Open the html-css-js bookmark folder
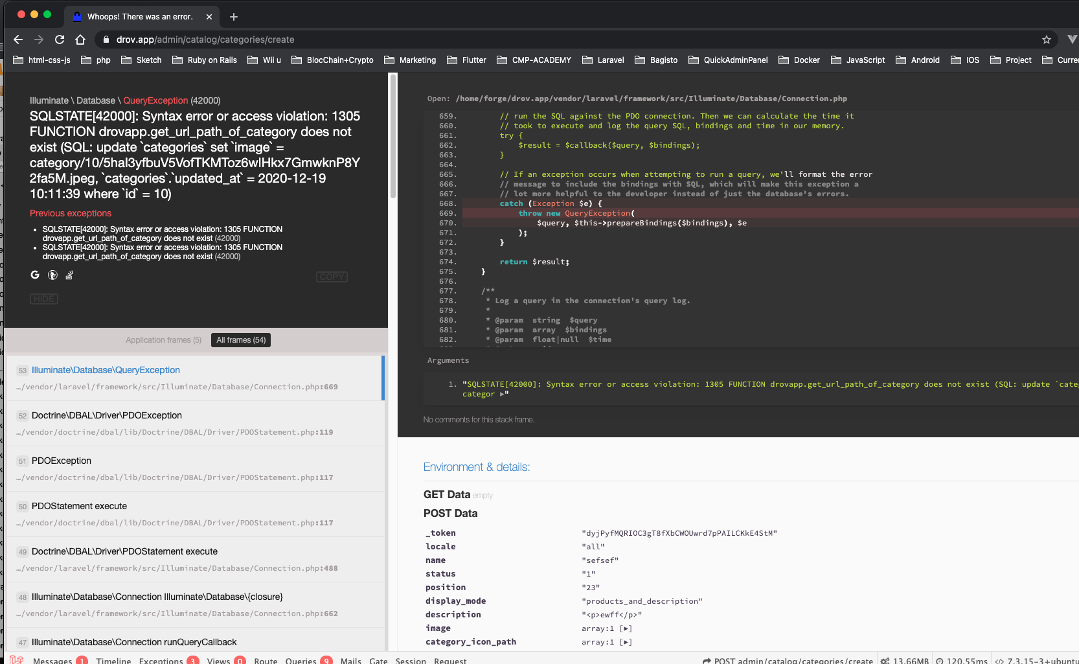This screenshot has height=664, width=1079. (x=42, y=60)
